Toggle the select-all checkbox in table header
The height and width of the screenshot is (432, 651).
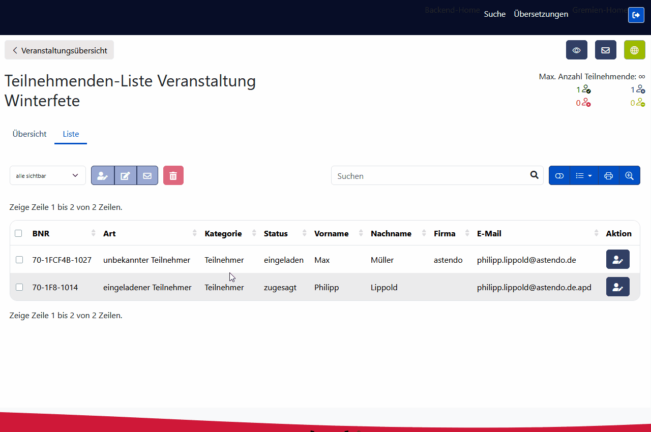tap(18, 233)
